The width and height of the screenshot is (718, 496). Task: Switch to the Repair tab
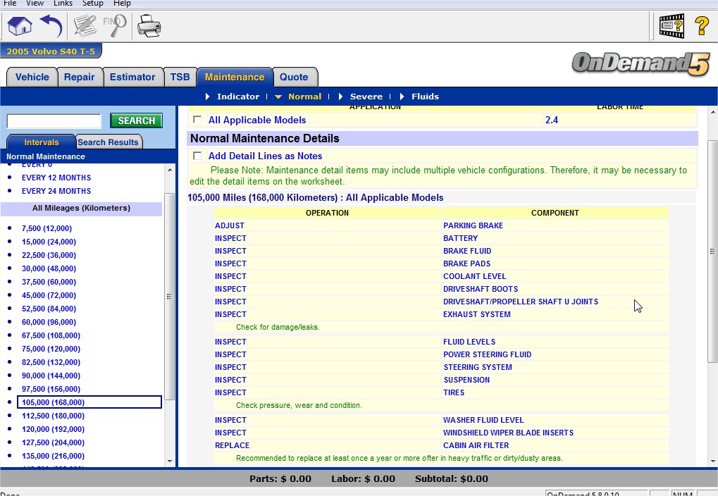coord(79,77)
